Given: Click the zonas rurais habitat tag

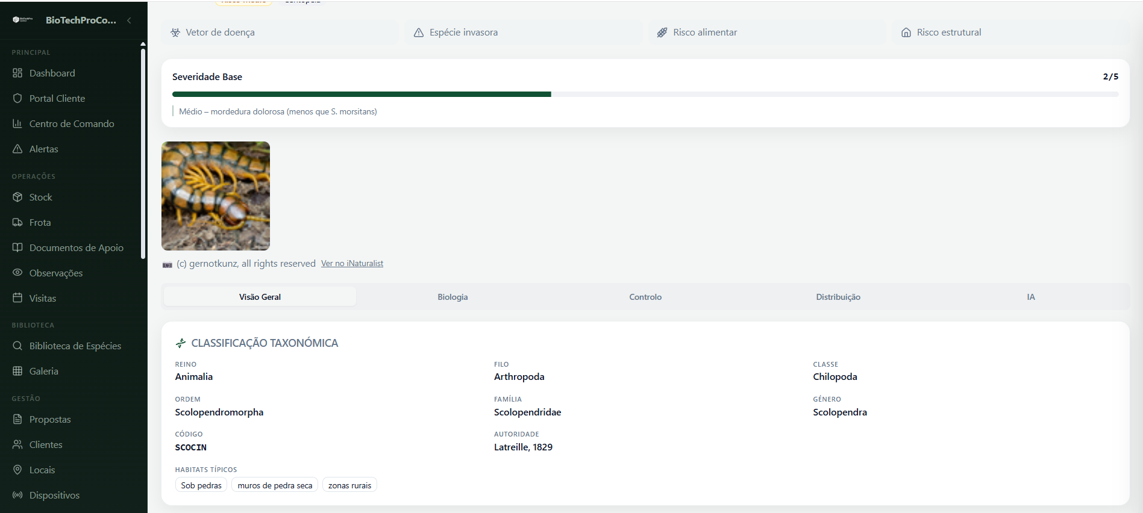Looking at the screenshot, I should (349, 485).
